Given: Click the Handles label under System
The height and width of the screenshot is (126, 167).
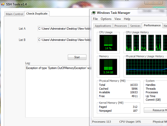Looking at the screenshot, I should click(150, 85).
